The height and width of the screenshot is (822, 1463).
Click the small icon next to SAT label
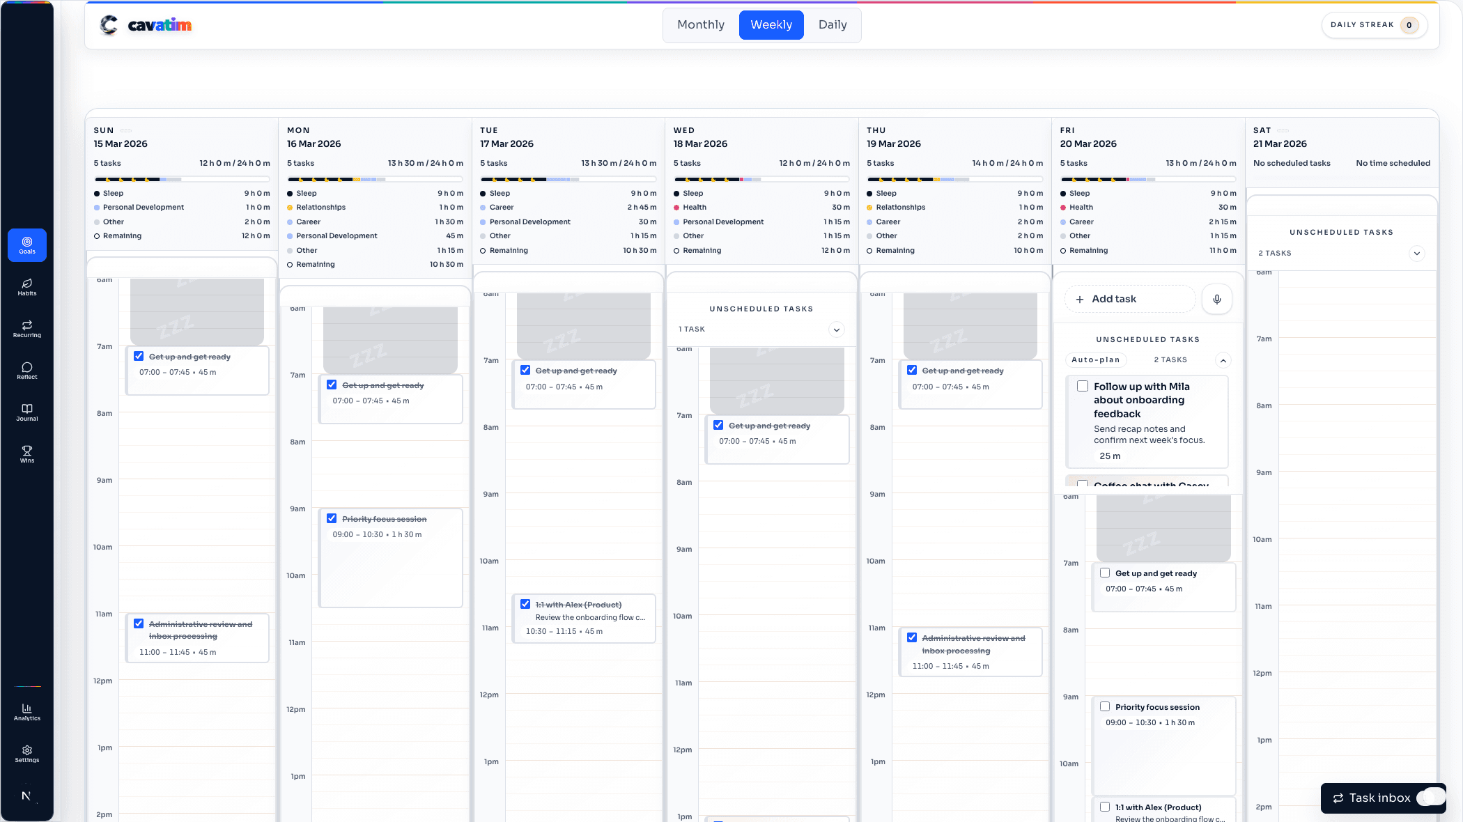click(x=1283, y=130)
